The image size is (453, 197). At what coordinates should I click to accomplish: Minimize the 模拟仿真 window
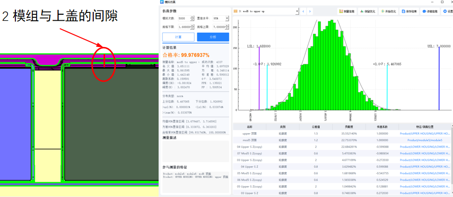(x=433, y=2)
